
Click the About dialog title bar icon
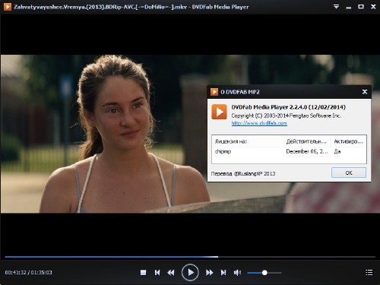214,92
